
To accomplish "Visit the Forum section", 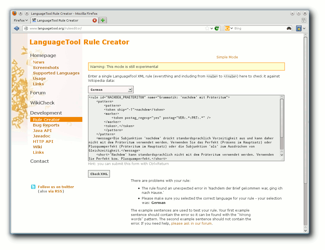I will [38, 93].
